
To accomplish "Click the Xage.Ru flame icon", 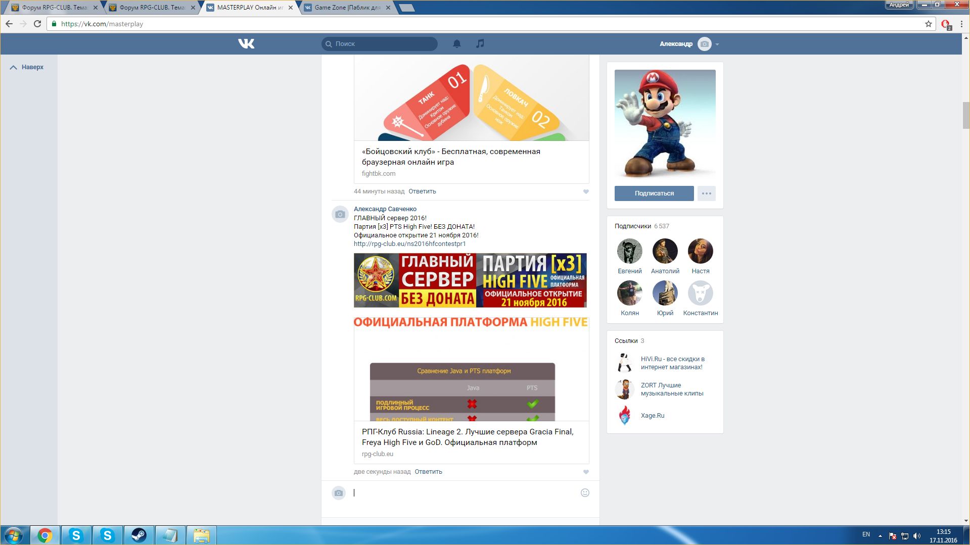I will click(x=625, y=416).
